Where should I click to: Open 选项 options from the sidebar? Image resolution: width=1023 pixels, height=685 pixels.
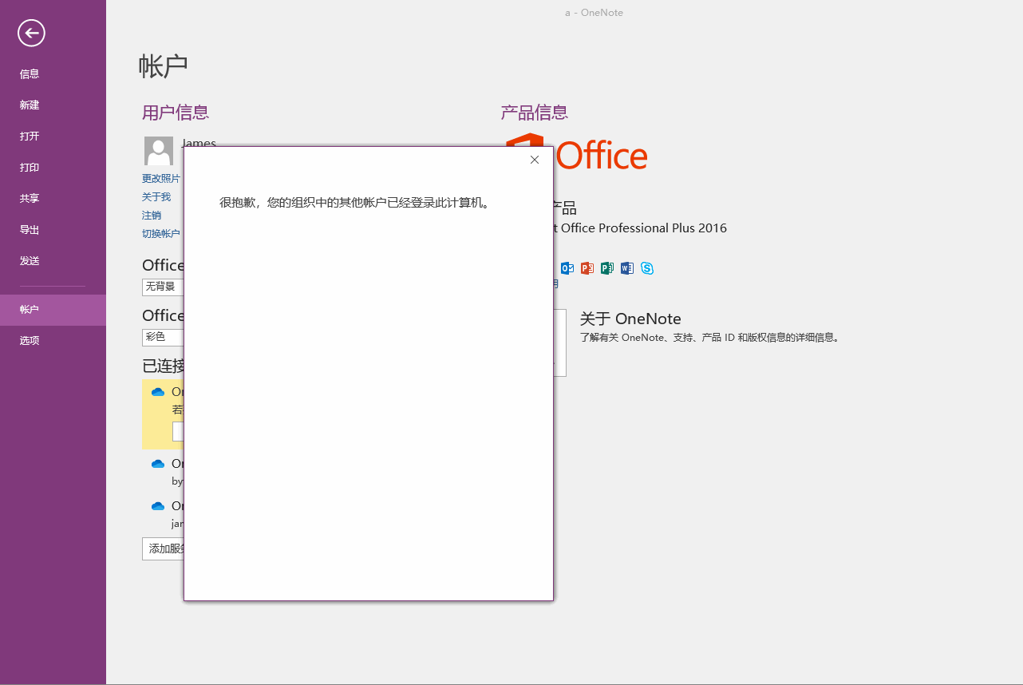[30, 341]
